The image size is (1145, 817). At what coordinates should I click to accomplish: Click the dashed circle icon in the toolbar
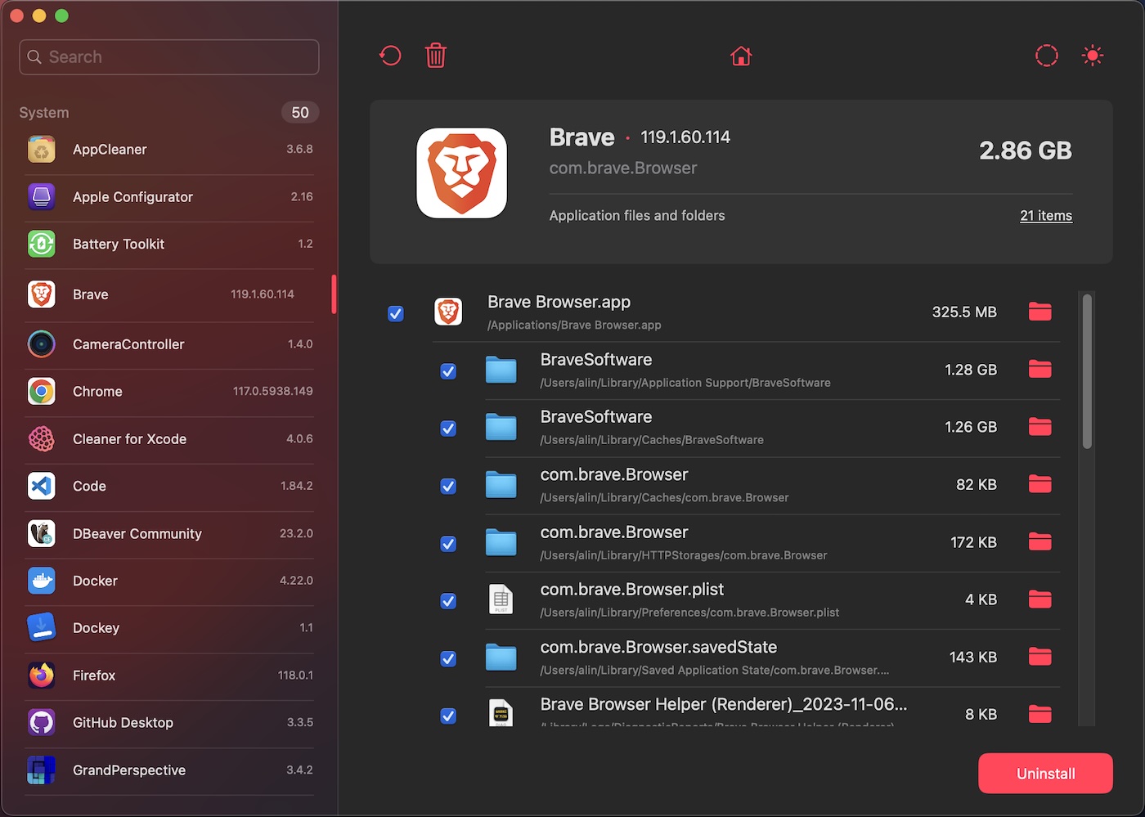pyautogui.click(x=1047, y=56)
